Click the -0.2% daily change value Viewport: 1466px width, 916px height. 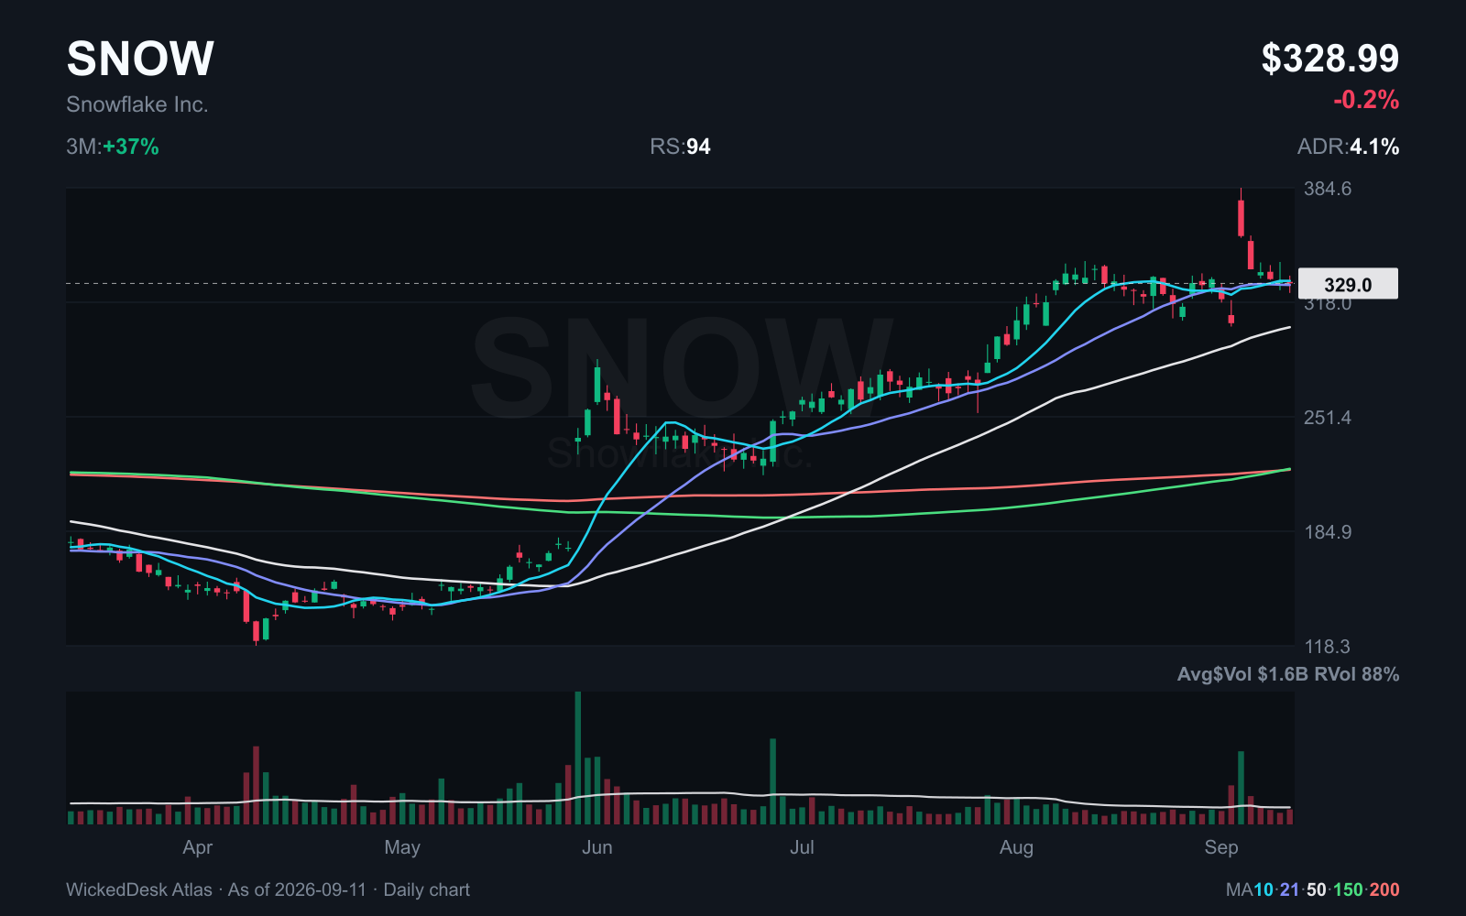(1365, 99)
